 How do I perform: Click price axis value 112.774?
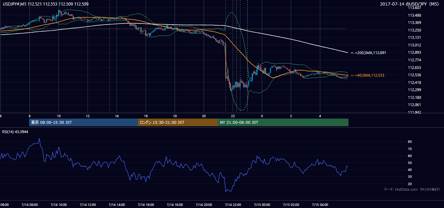pos(414,60)
